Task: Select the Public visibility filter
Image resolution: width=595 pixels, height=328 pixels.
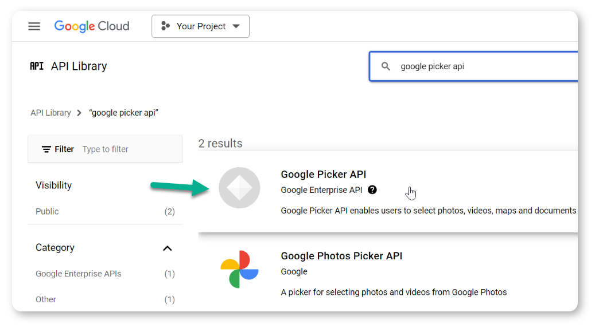Action: tap(47, 211)
